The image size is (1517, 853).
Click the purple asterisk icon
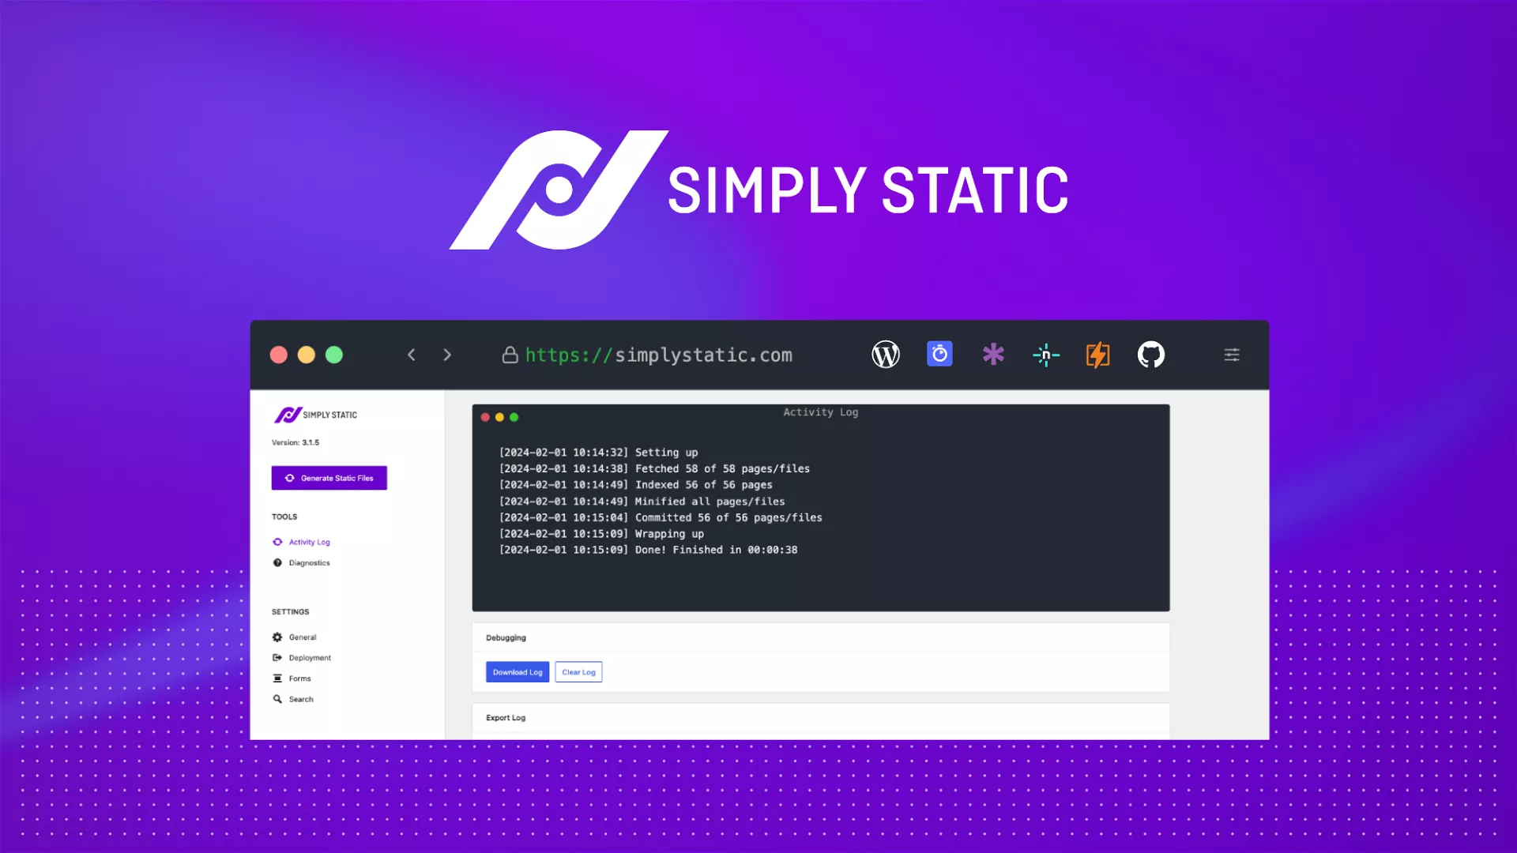[993, 354]
